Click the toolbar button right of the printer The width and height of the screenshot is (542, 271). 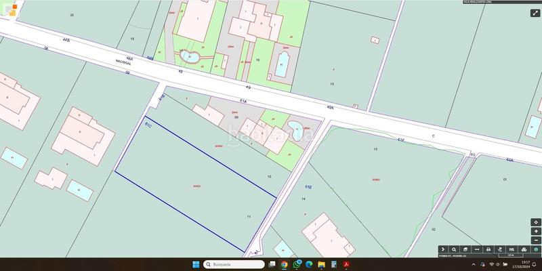[501, 249]
